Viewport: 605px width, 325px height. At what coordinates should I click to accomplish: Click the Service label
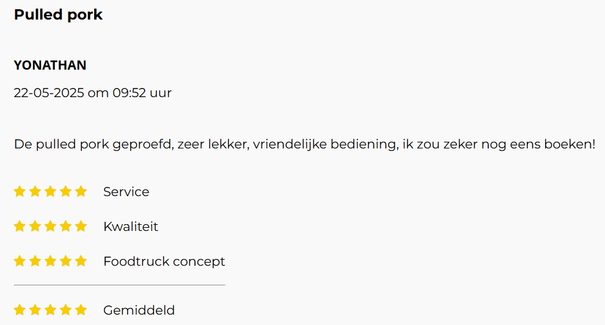126,192
